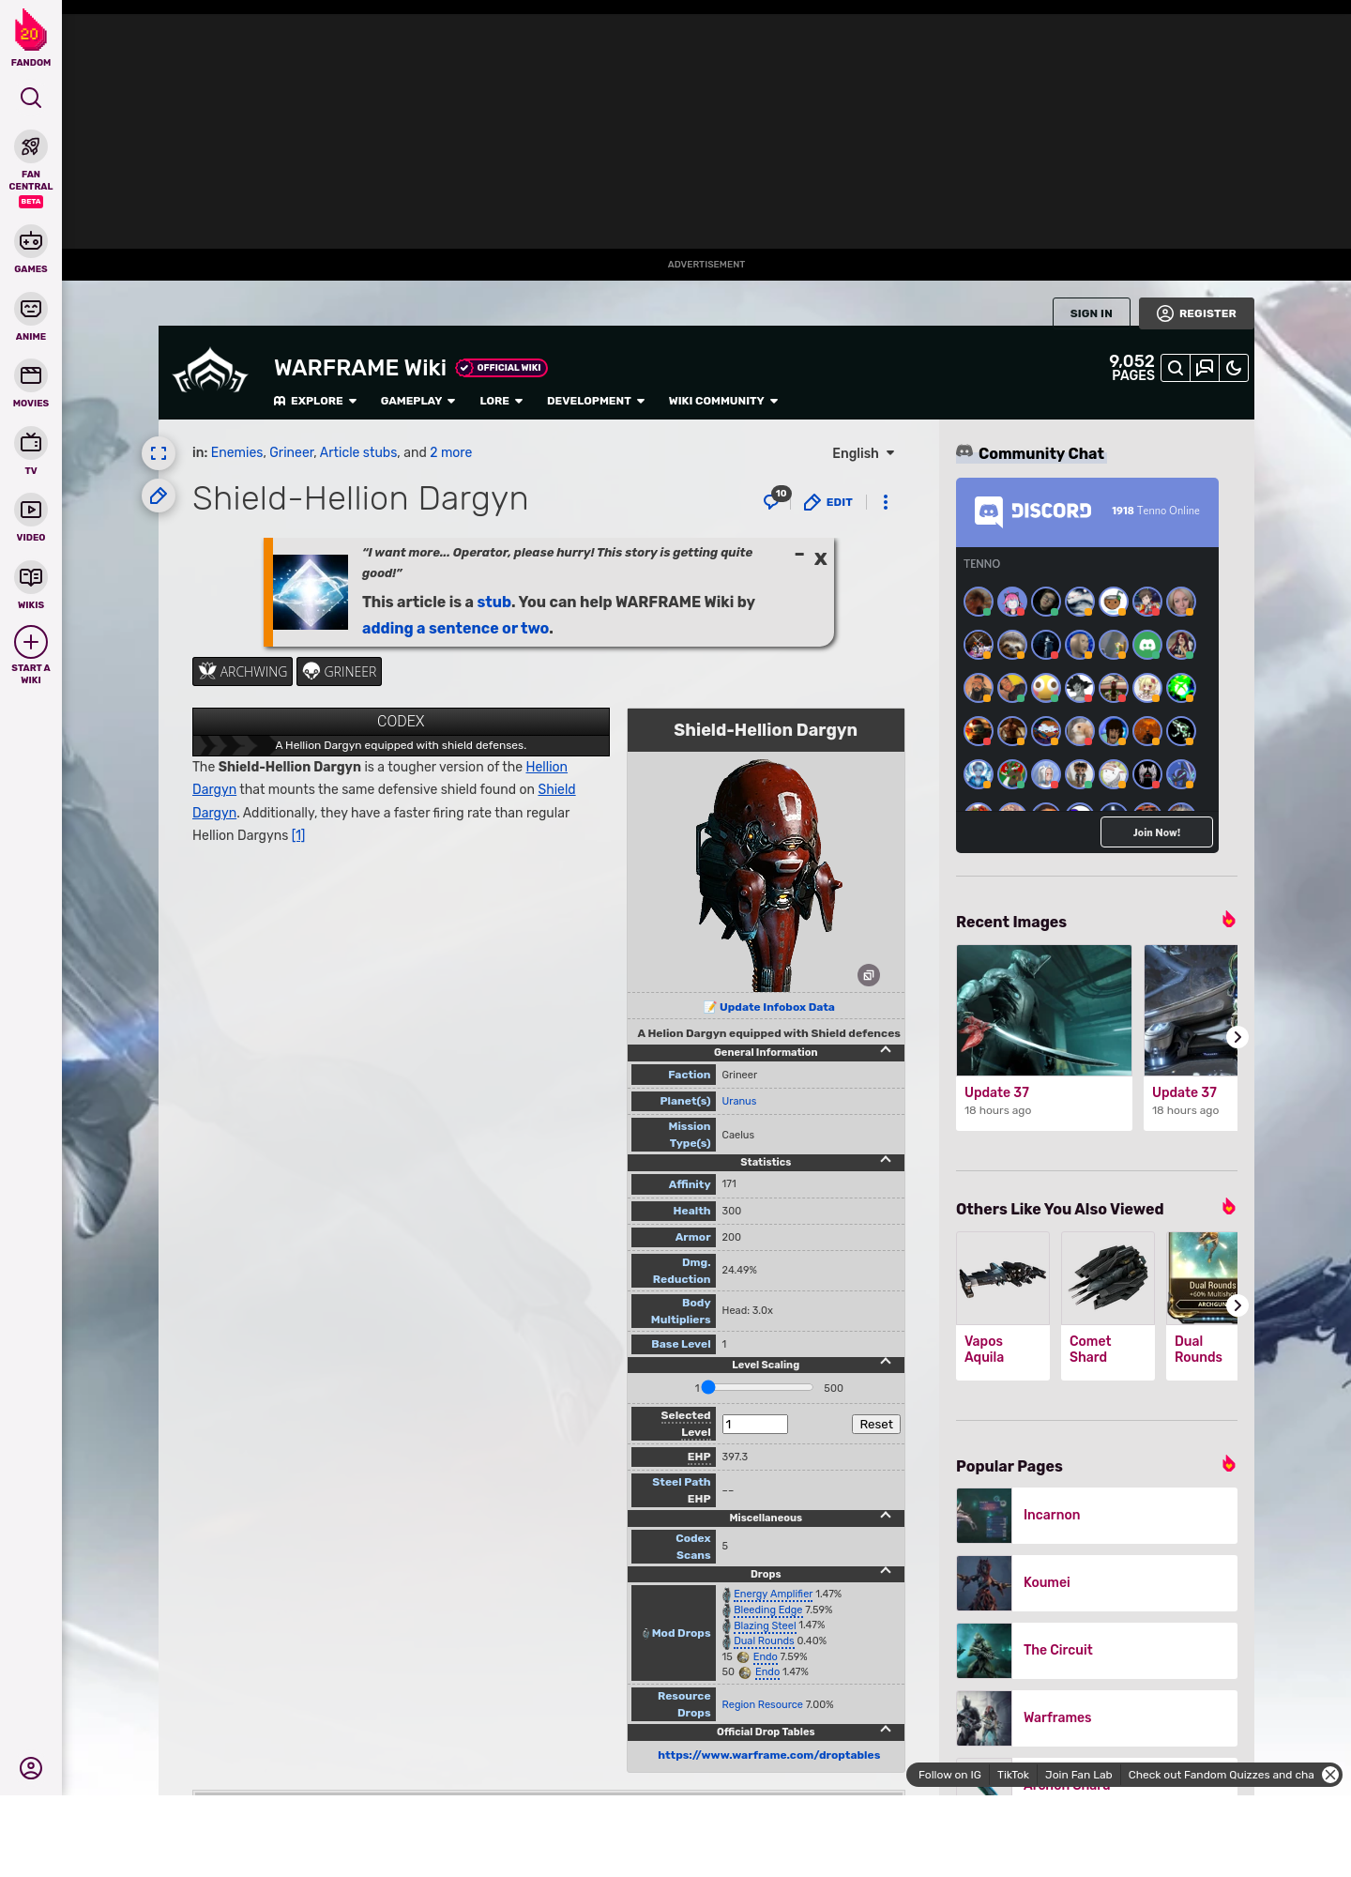Collapse the Official Drop Tables section
Image resolution: width=1351 pixels, height=1877 pixels.
click(886, 1729)
